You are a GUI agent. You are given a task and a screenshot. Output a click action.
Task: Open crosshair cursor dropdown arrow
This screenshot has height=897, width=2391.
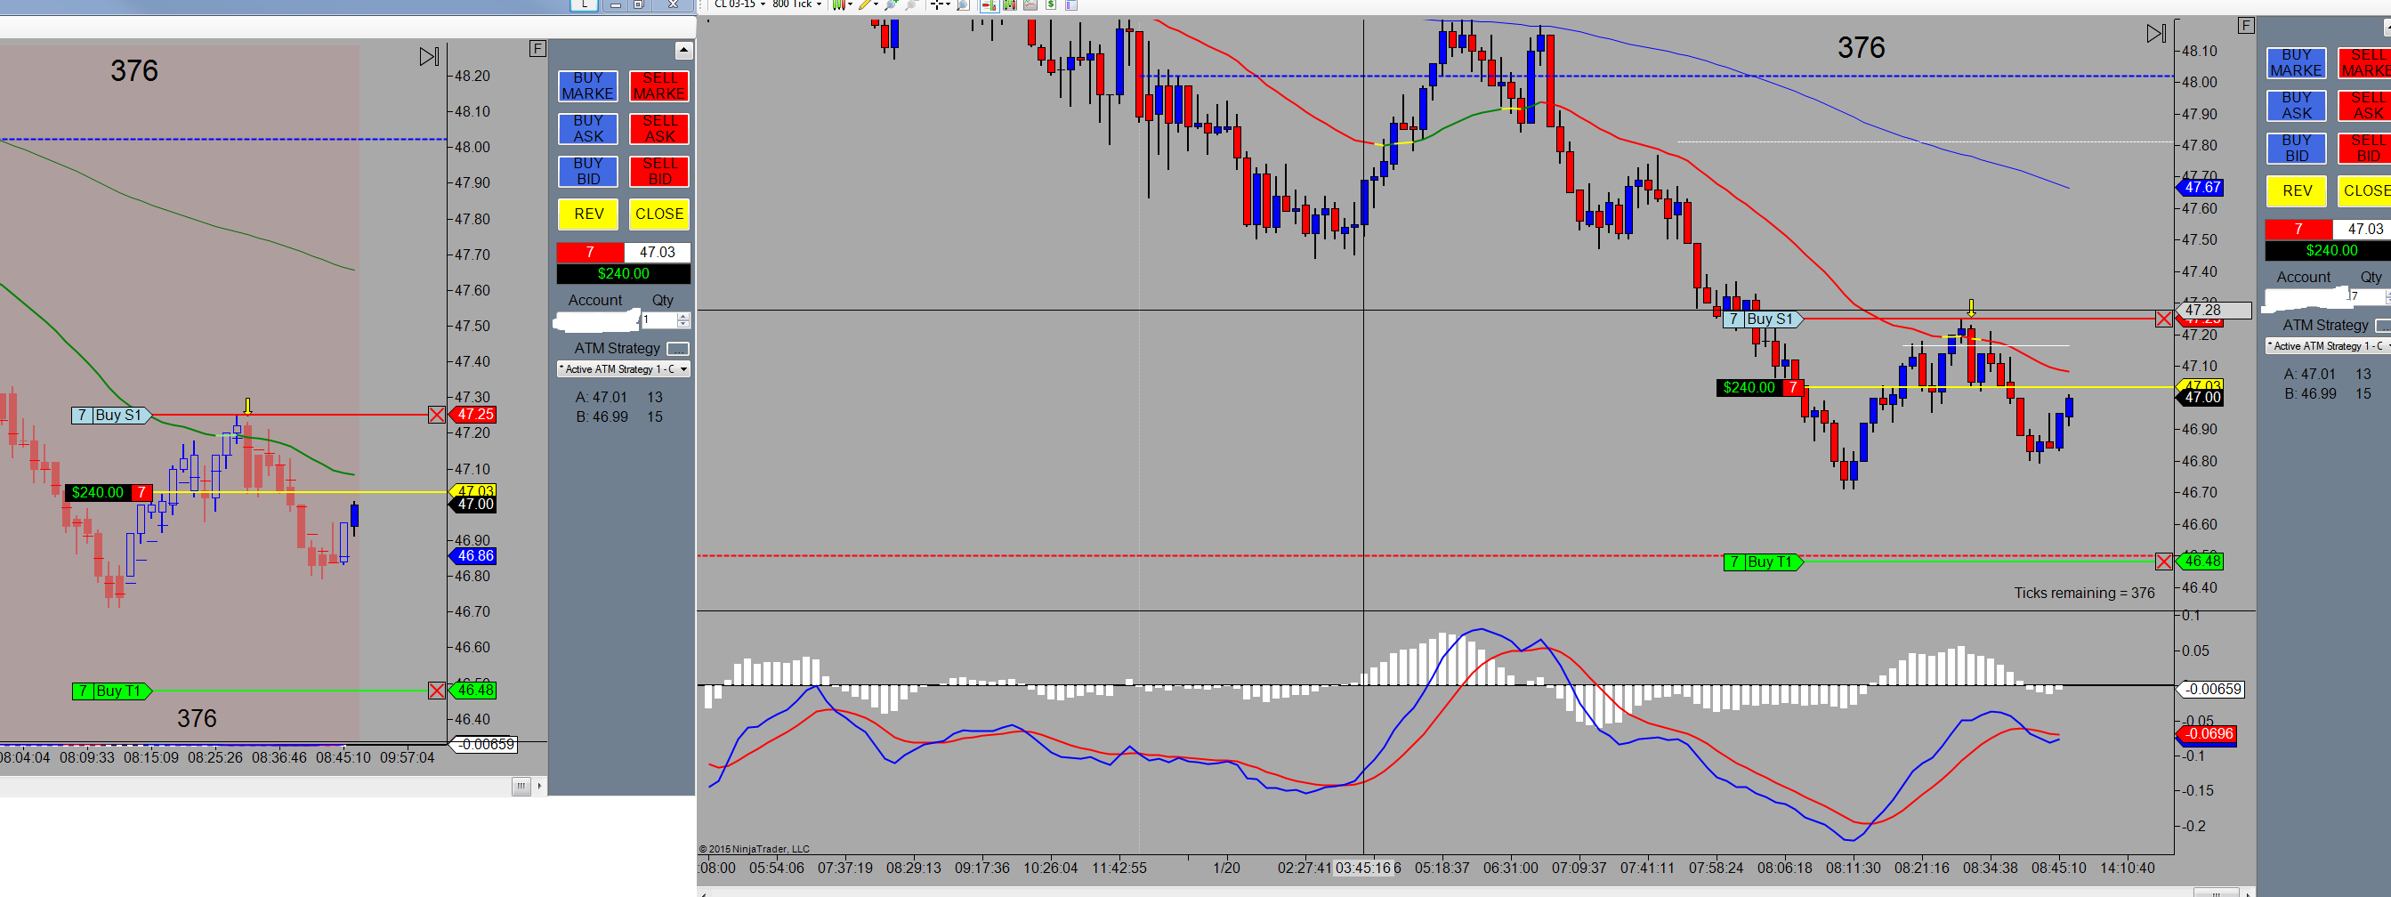pyautogui.click(x=949, y=4)
